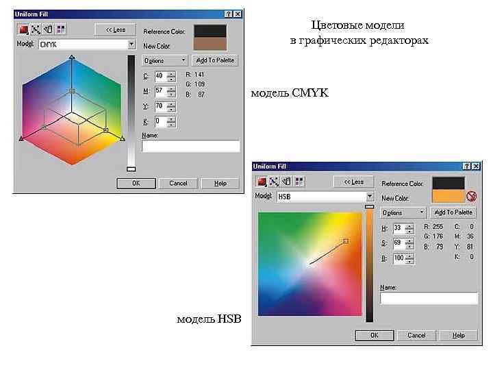Click << Less button in HSB dialog
Image resolution: width=493 pixels, height=370 pixels.
point(353,182)
